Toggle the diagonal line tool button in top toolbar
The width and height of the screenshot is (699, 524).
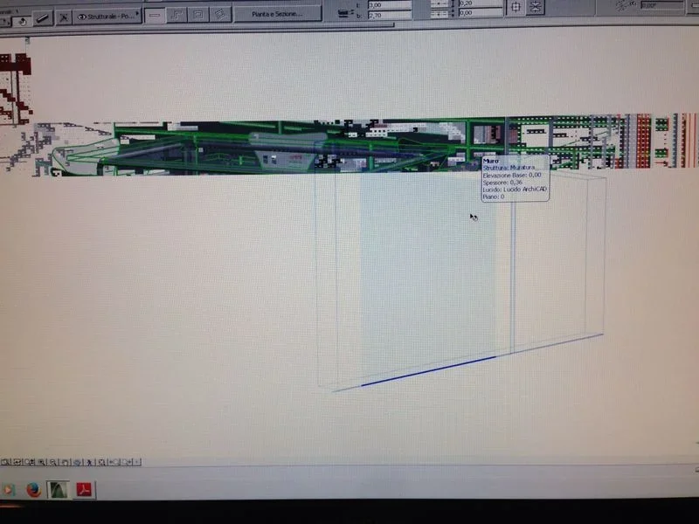tap(42, 17)
